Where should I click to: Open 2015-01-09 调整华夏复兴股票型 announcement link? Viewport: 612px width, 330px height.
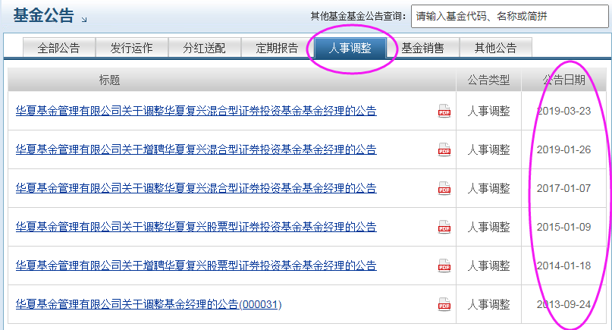(196, 227)
